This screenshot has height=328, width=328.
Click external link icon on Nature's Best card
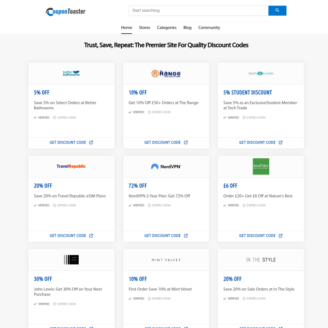pyautogui.click(x=281, y=235)
